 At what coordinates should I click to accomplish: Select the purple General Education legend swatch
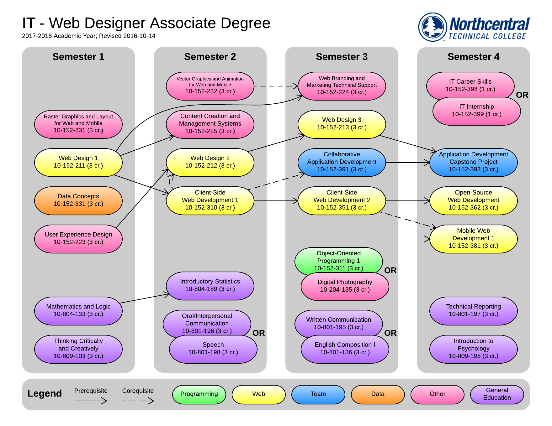497,394
